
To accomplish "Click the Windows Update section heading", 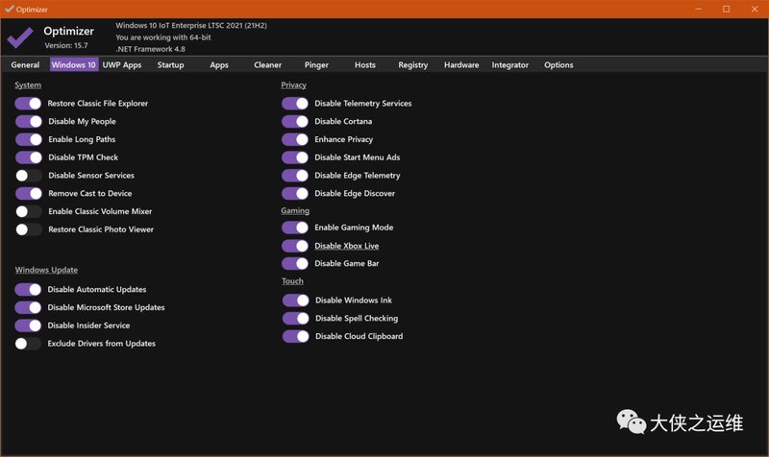I will tap(46, 270).
